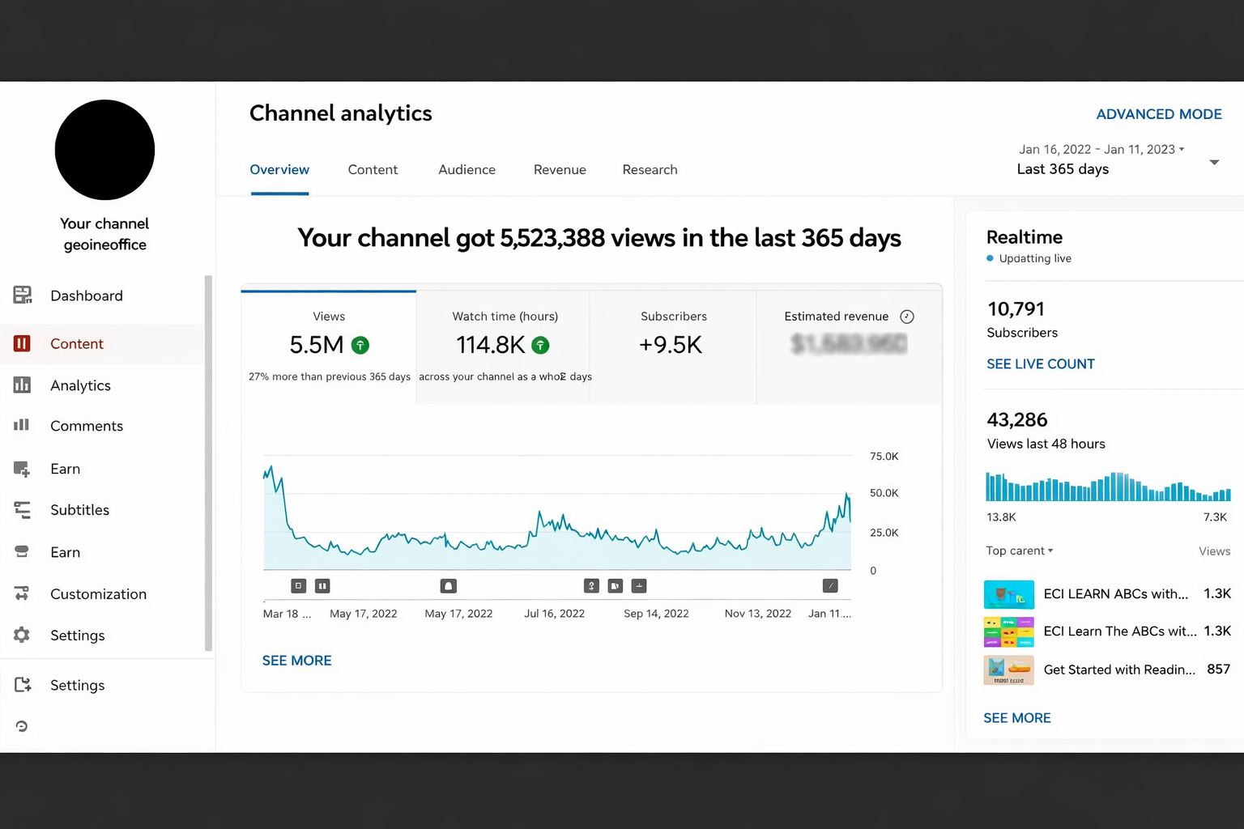Click the Comments sidebar icon
The width and height of the screenshot is (1244, 829).
22,426
